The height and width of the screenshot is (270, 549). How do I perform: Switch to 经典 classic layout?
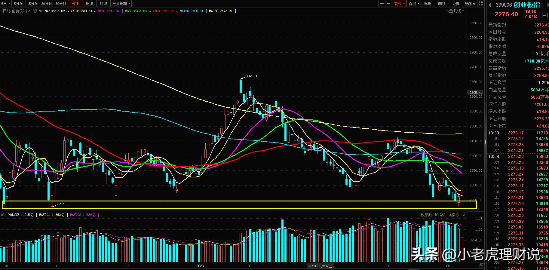pyautogui.click(x=456, y=4)
